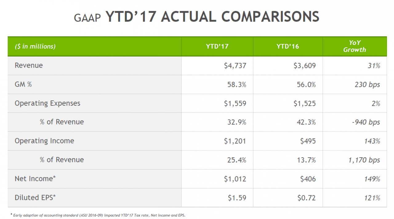The width and height of the screenshot is (394, 219).
Task: Click the YTD'16 column header
Action: point(287,47)
